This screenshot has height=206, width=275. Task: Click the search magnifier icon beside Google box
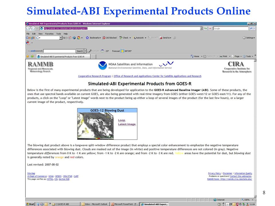(251, 28)
